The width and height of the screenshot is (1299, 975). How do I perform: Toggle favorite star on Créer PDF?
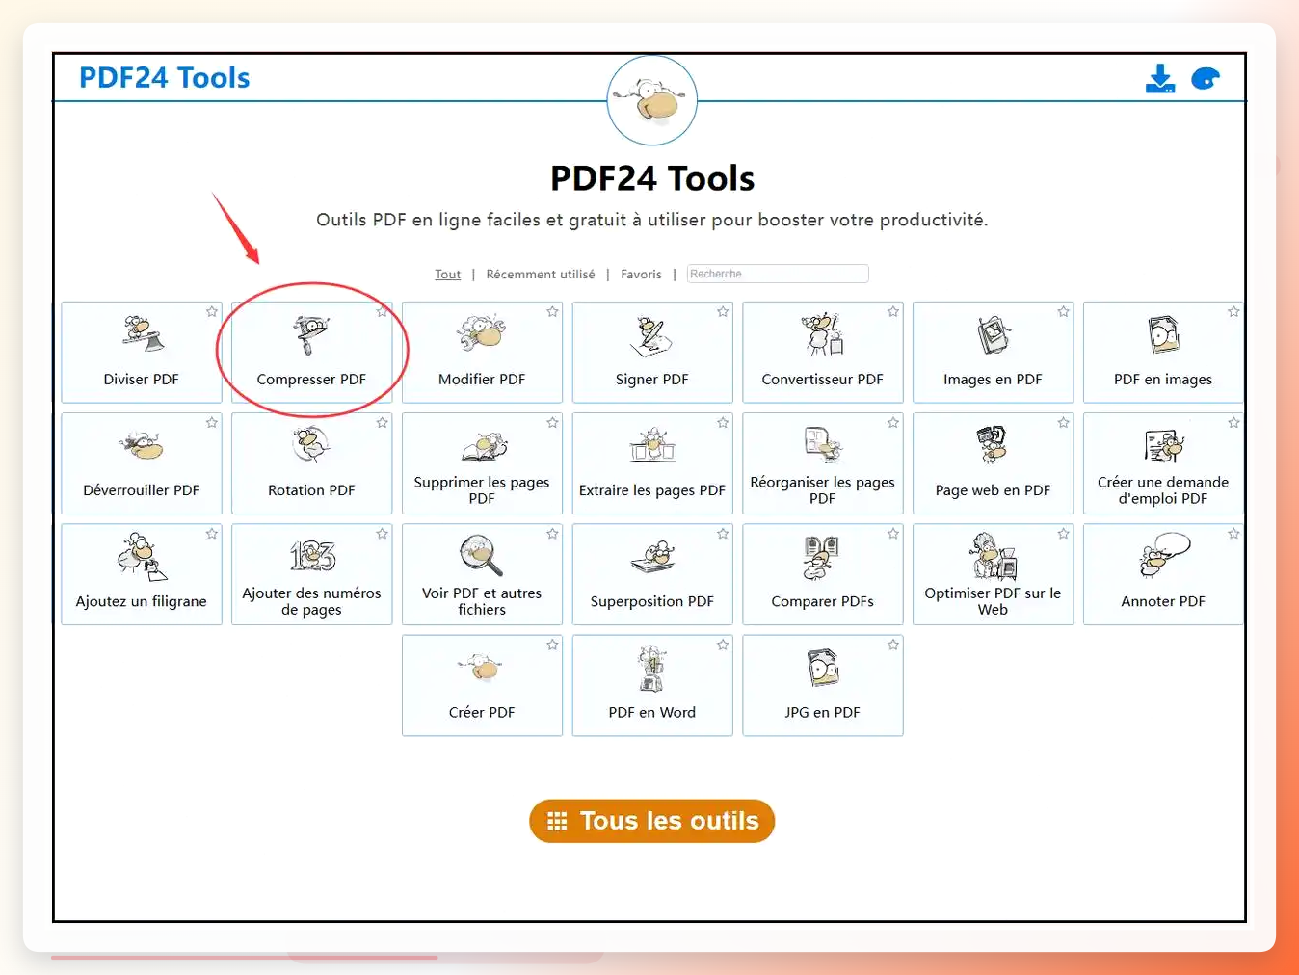(552, 646)
